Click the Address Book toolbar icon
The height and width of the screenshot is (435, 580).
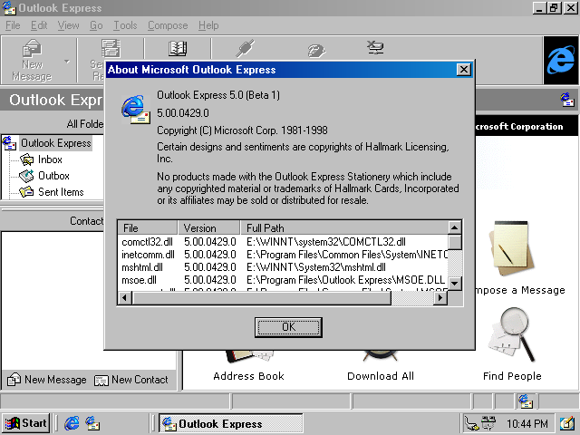pos(178,48)
